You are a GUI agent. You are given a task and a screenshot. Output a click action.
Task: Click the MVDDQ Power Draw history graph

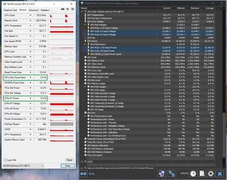pyautogui.click(x=61, y=83)
